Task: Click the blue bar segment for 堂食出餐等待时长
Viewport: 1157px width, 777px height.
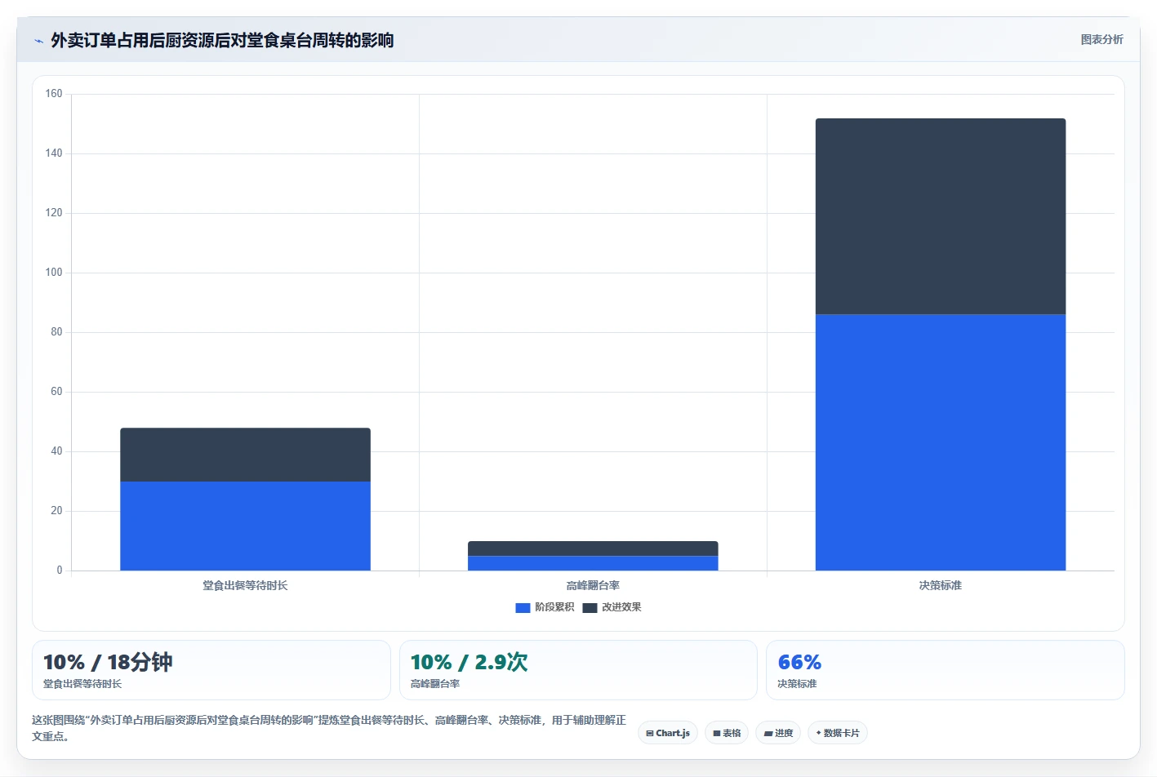Action: [x=245, y=526]
